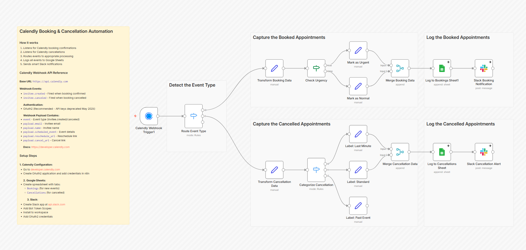
Task: Click the Check Urgency false output connector
Action: point(325,71)
